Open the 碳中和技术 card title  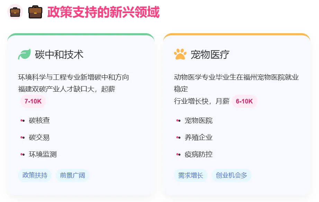pos(59,54)
